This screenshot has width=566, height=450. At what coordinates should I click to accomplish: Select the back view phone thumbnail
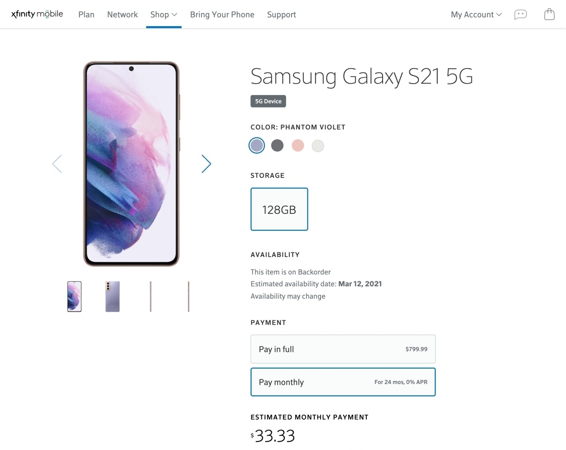coord(112,297)
